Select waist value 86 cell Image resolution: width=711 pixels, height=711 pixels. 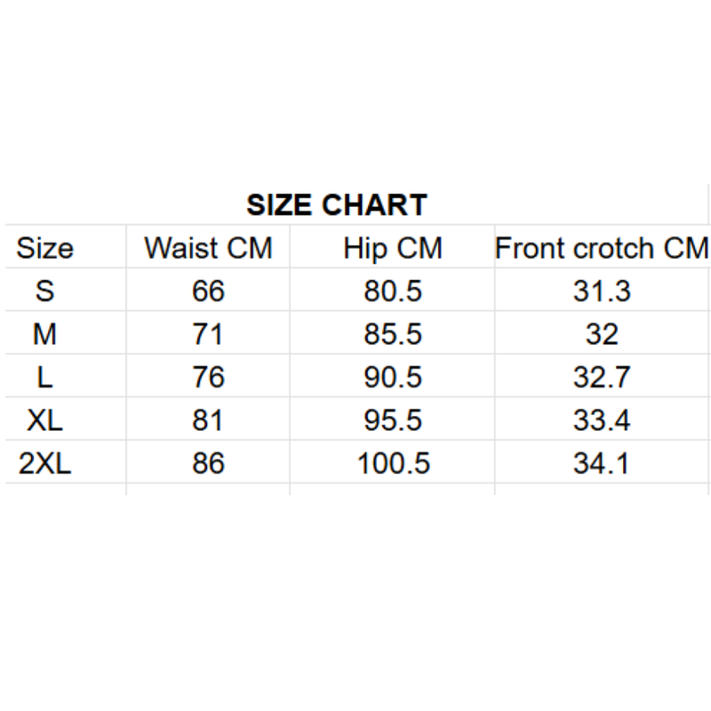(208, 463)
